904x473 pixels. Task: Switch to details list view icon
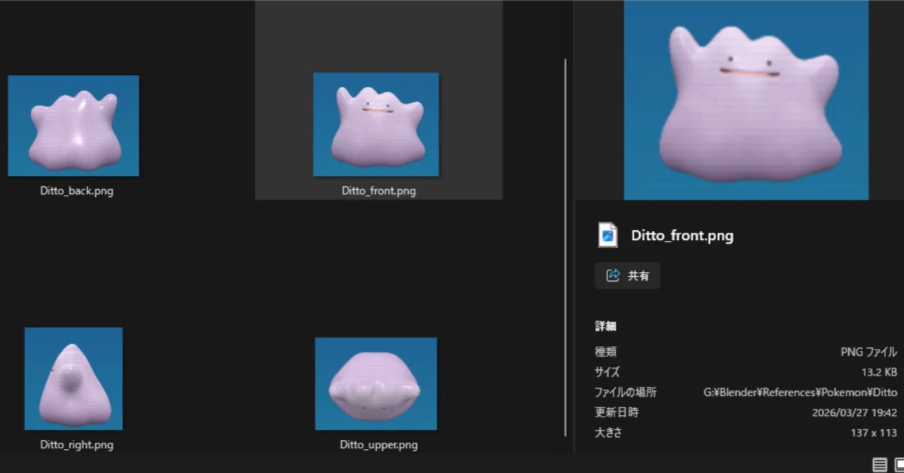[x=879, y=465]
